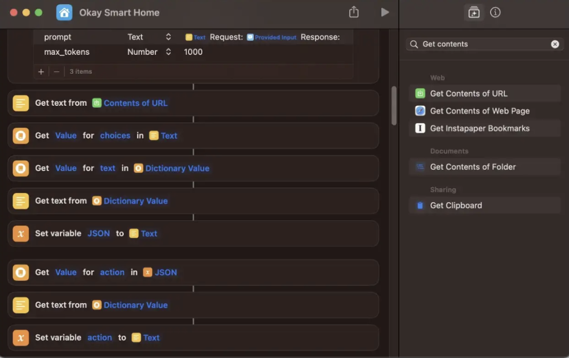569x358 pixels.
Task: Select Text variable in choices action
Action: [163, 136]
